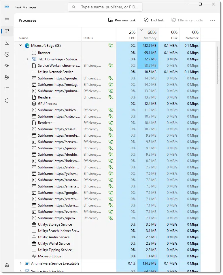Click the Task Manager app icon
This screenshot has height=275, width=223.
point(7,7)
